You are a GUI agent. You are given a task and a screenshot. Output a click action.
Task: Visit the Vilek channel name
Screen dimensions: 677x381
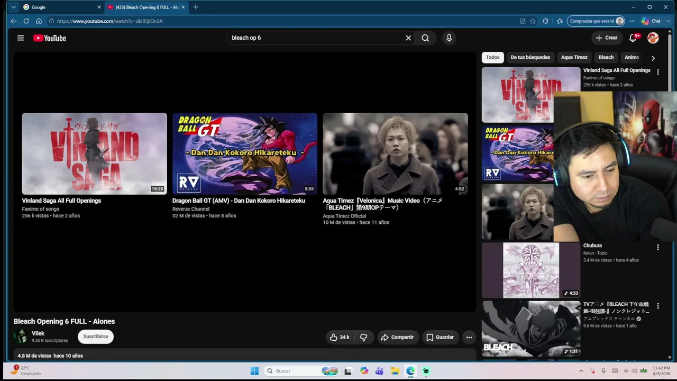38,333
